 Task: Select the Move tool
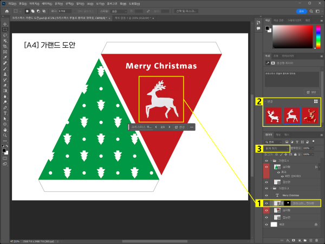point(5,24)
